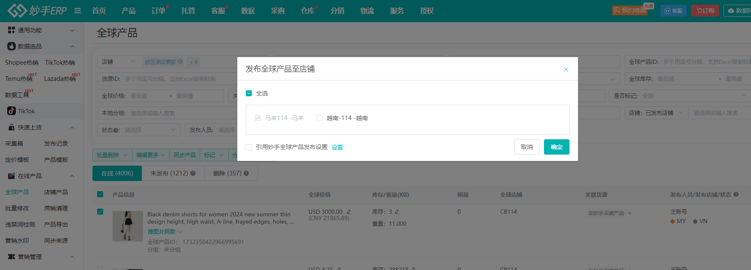Open the 仓库 top menu
This screenshot has height=270, width=751.
pos(308,11)
